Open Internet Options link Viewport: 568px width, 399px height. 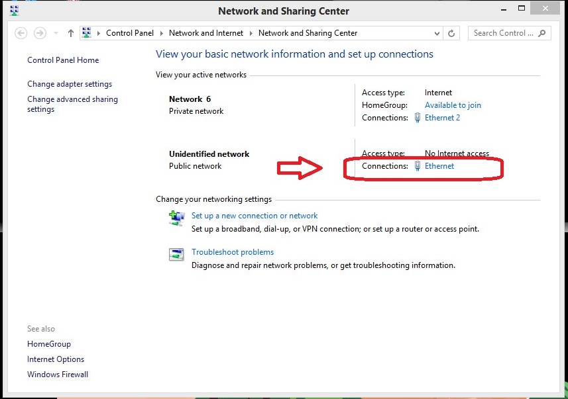[x=56, y=359]
